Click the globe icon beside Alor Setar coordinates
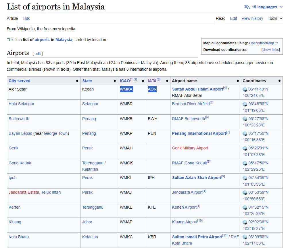Image resolution: width=290 pixels, height=248 pixels. [245, 89]
